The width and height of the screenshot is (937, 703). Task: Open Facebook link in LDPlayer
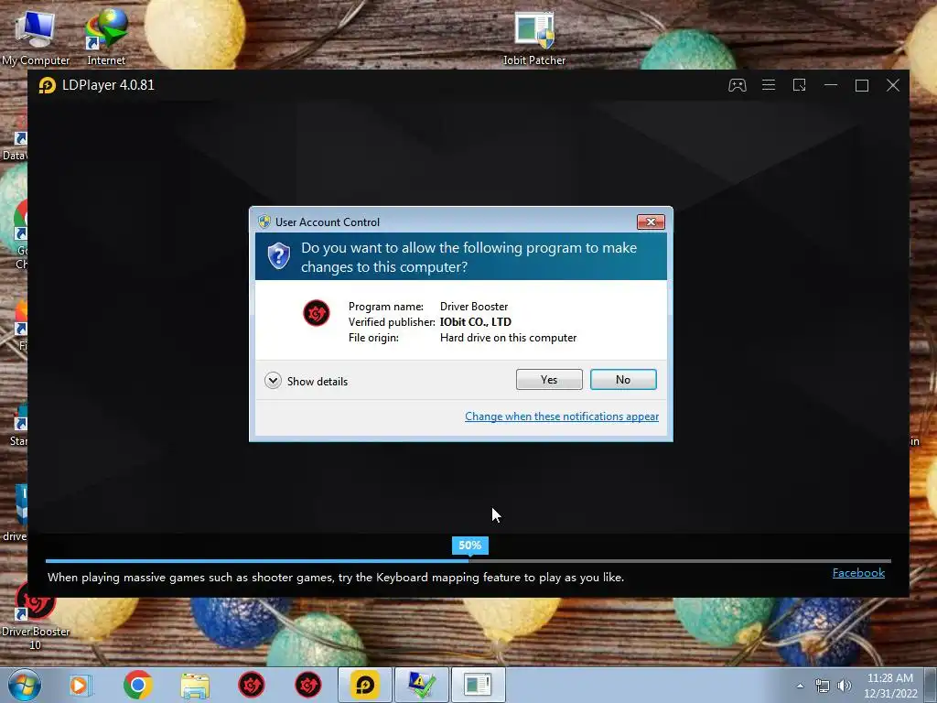tap(858, 573)
